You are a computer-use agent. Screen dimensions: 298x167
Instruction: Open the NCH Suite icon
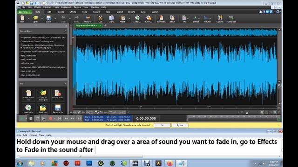[x=231, y=19]
